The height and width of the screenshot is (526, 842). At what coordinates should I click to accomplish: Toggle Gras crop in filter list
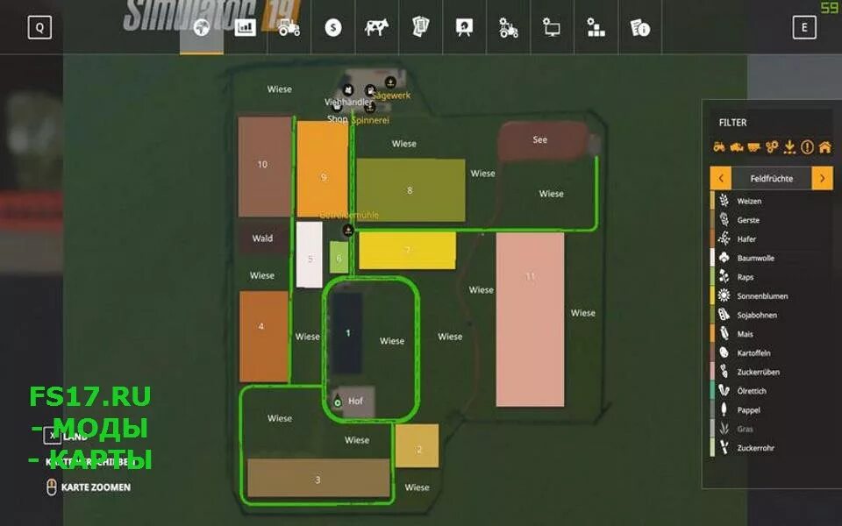pyautogui.click(x=772, y=429)
